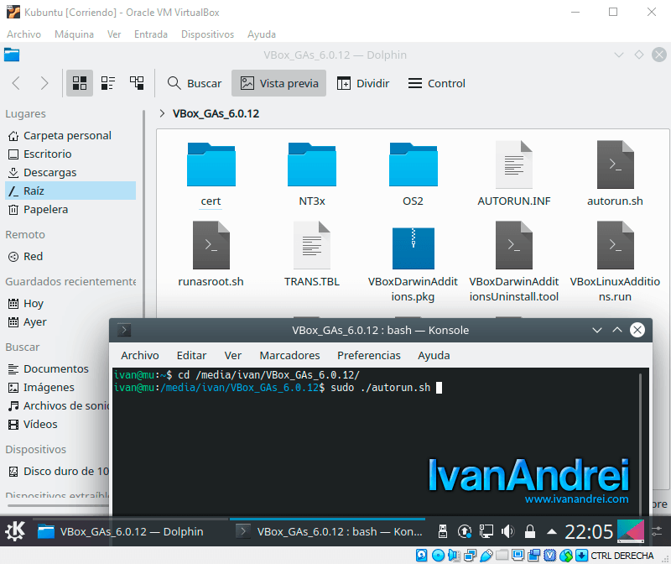Open the Control hamburger menu
The width and height of the screenshot is (671, 564).
point(436,83)
